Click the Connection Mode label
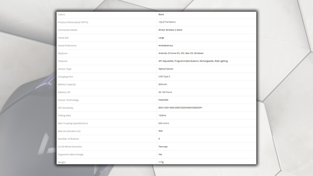The image size is (313, 176). click(68, 30)
